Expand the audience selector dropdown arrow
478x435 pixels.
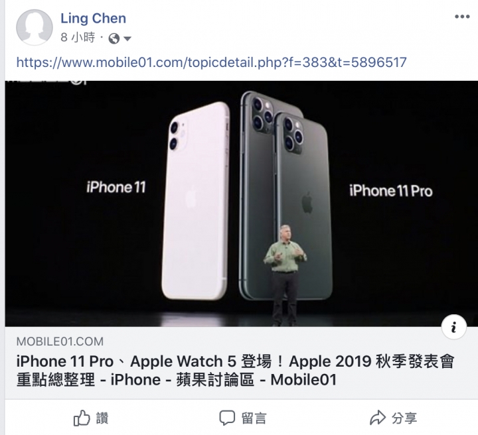tap(127, 38)
